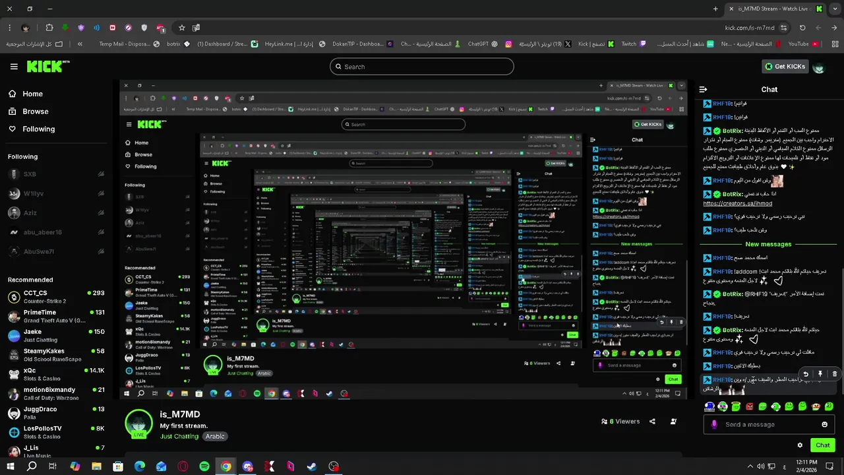Viewport: 844px width, 475px height.
Task: Open chat settings gear
Action: tap(800, 445)
